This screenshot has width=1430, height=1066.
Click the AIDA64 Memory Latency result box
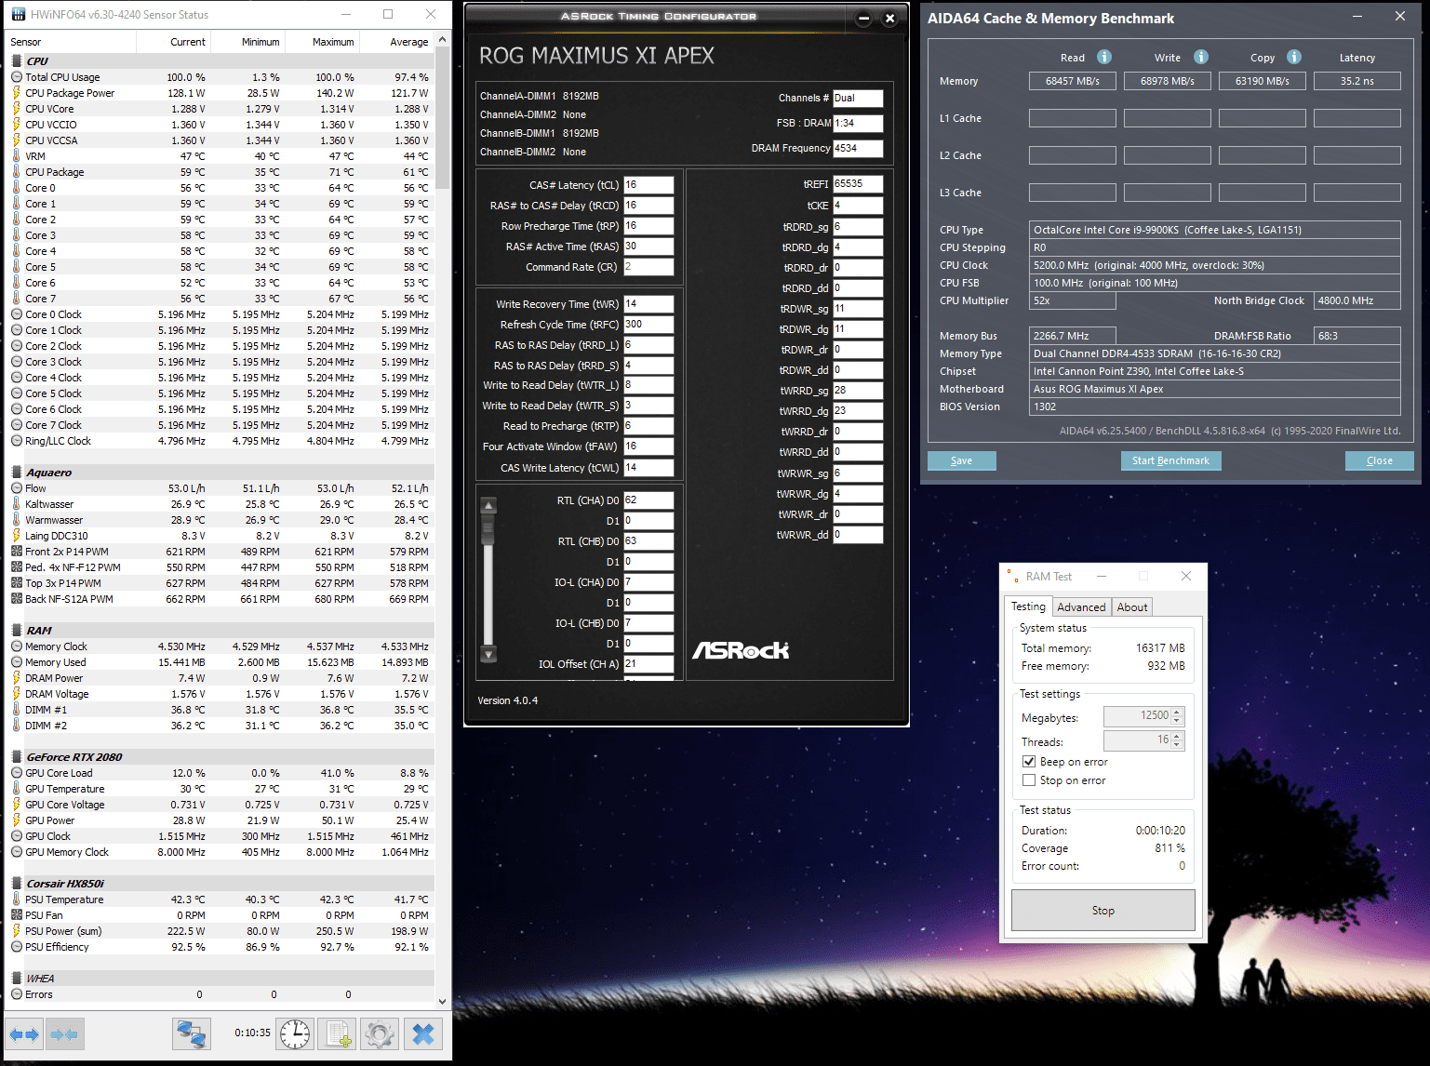[x=1357, y=81]
